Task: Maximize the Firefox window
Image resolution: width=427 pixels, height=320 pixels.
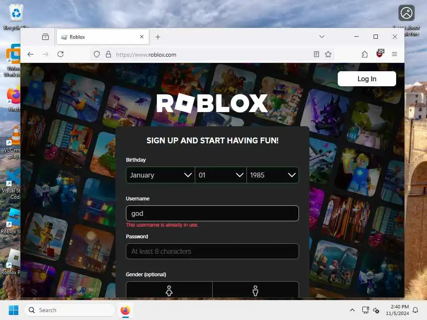Action: click(376, 37)
